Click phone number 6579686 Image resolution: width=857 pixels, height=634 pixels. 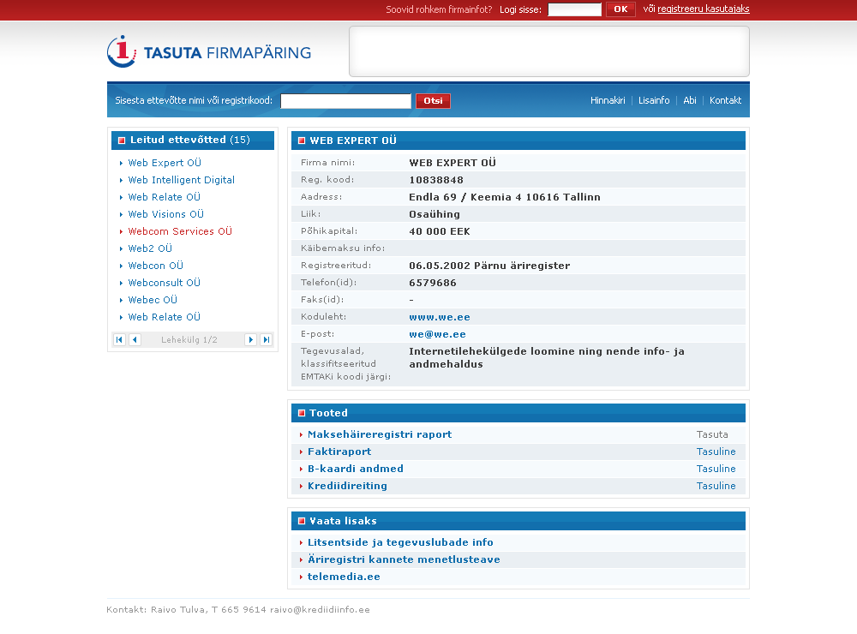(432, 283)
